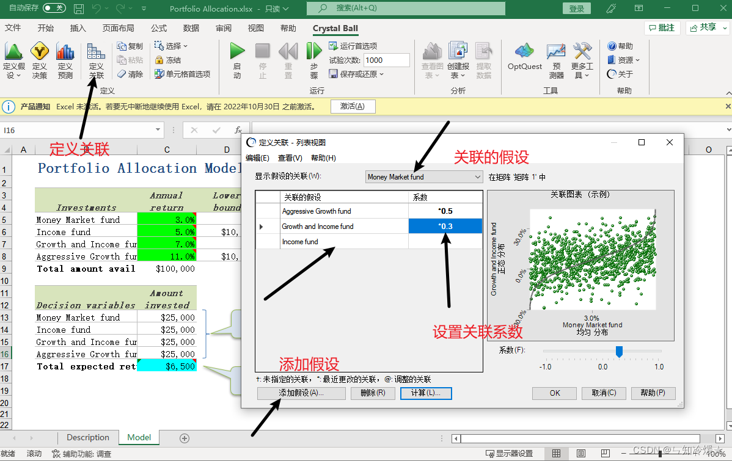The width and height of the screenshot is (732, 461).
Task: Click Cancel (取消) in correlation dialog
Action: [x=604, y=393]
